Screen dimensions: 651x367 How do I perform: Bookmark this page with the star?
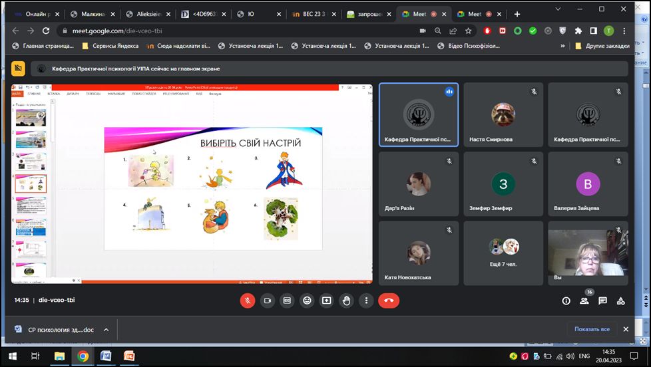(469, 31)
